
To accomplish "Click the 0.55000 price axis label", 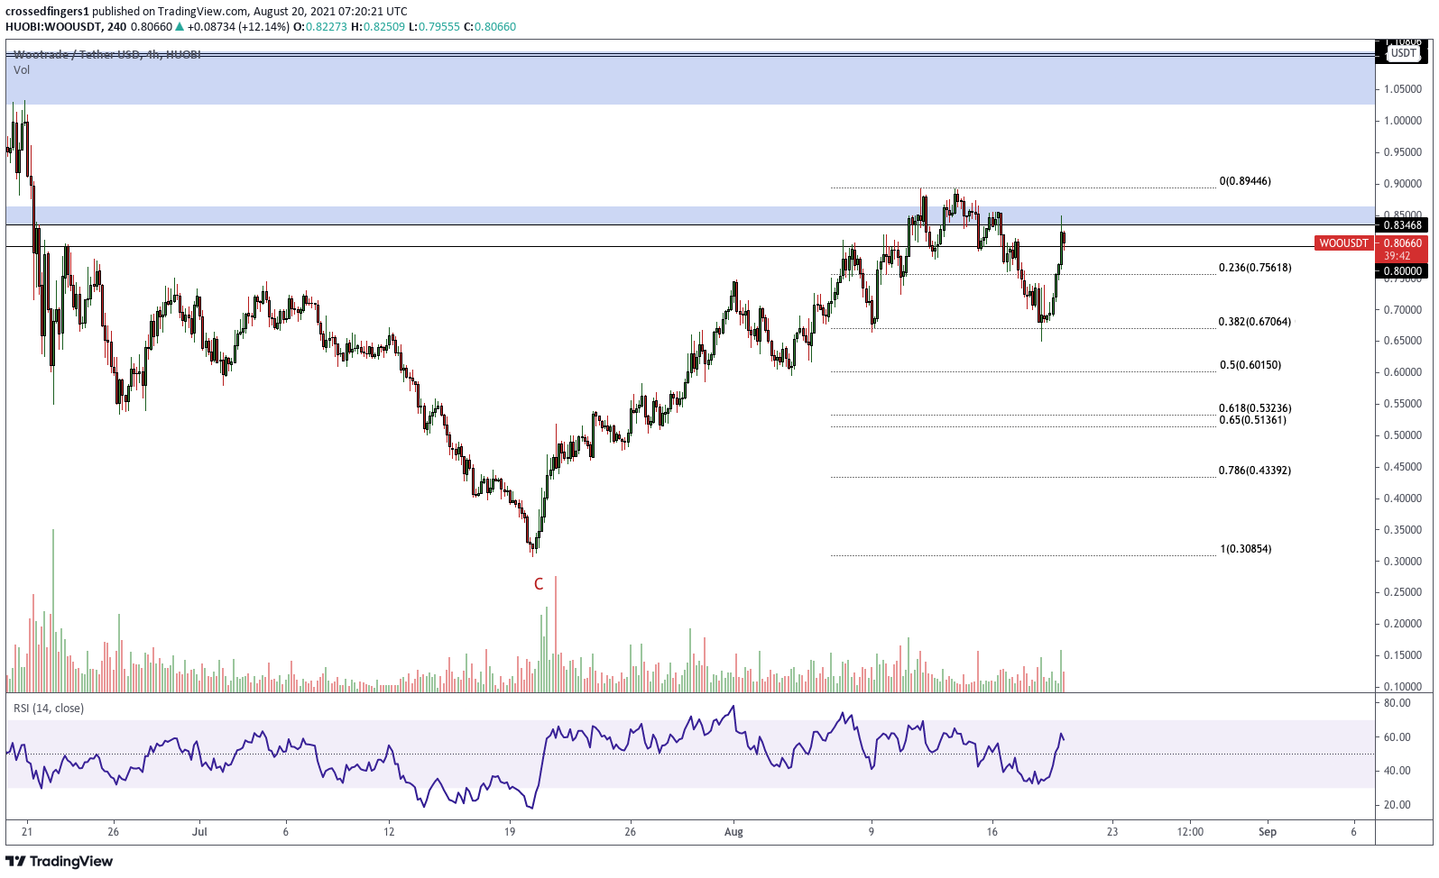I will [x=1403, y=404].
